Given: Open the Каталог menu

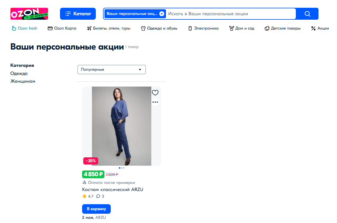Looking at the screenshot, I should [x=78, y=14].
